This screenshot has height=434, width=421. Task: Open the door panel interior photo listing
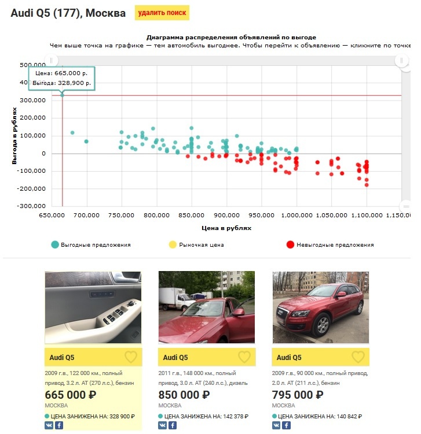click(x=93, y=307)
